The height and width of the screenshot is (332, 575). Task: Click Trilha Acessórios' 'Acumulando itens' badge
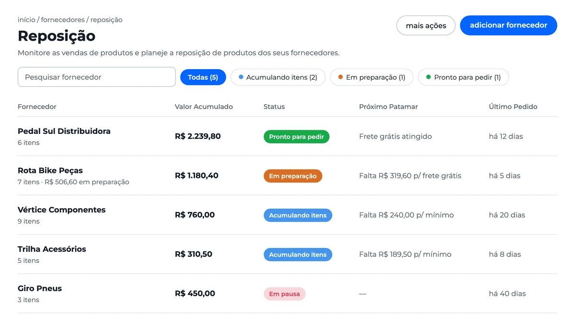(x=298, y=255)
